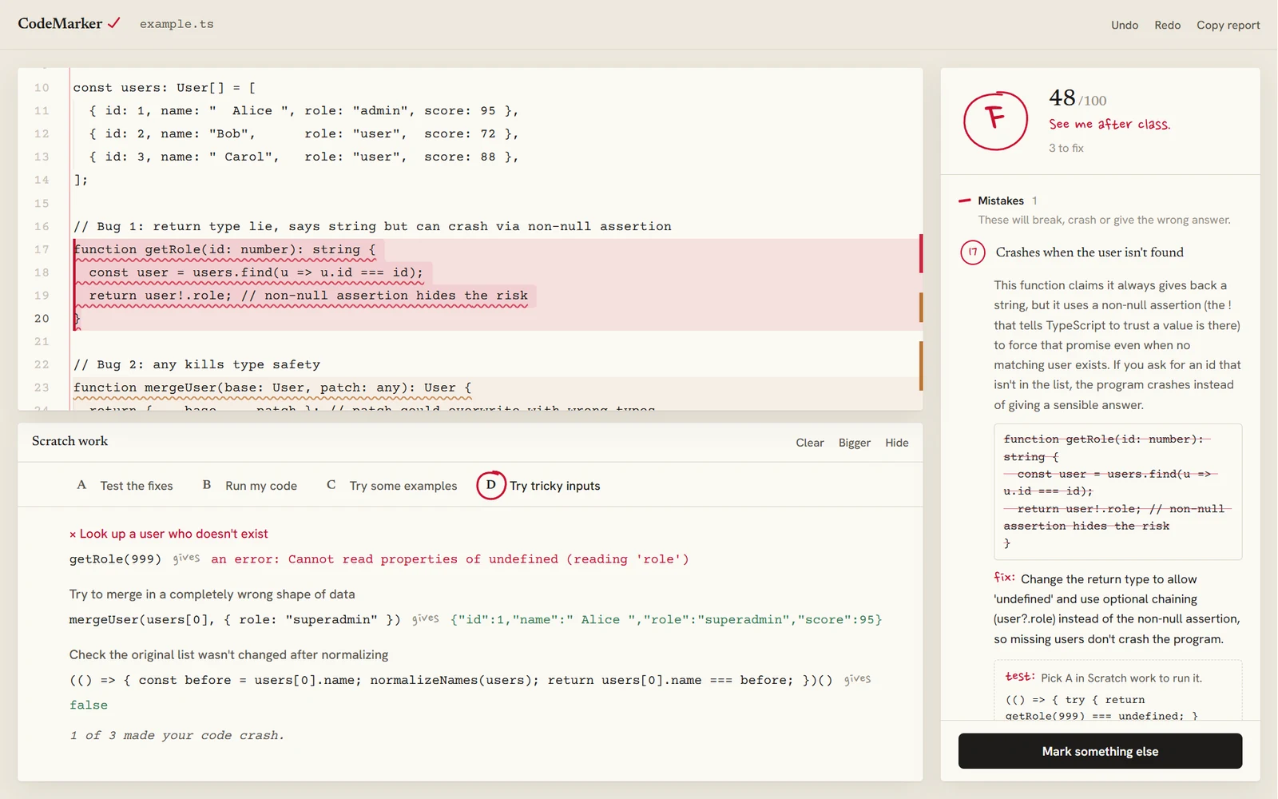Click gutter line number 17

42,249
